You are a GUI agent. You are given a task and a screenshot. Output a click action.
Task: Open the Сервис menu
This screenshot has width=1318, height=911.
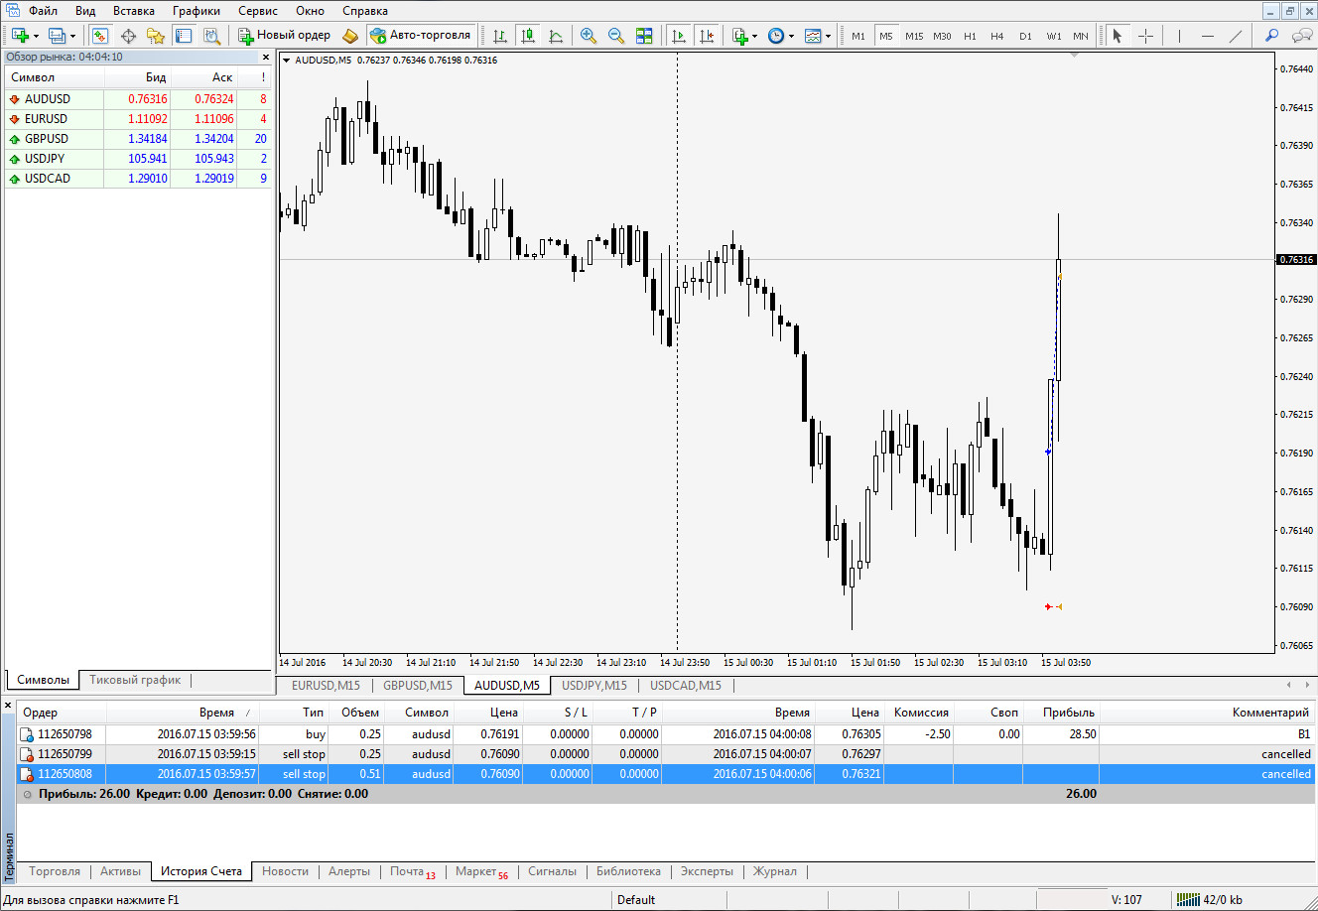point(258,11)
